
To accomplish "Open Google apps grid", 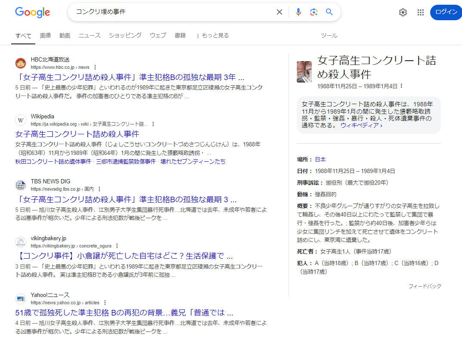I will pyautogui.click(x=420, y=12).
